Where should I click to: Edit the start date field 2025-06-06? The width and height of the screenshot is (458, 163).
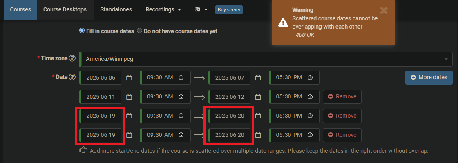[101, 78]
